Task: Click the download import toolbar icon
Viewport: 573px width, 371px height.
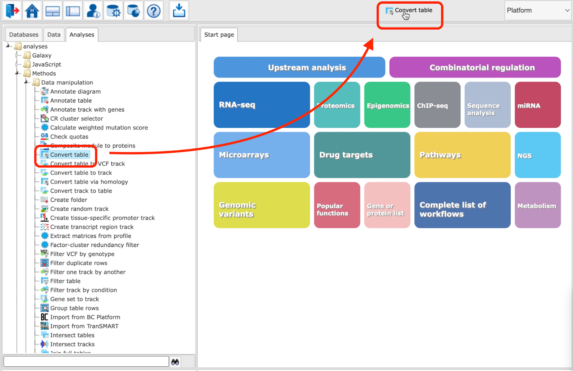Action: tap(179, 10)
